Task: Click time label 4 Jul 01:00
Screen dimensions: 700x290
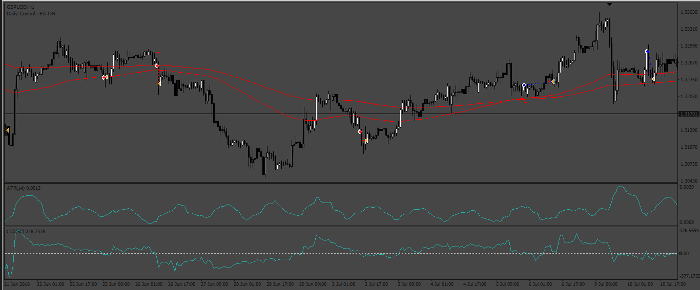Action: [x=442, y=283]
